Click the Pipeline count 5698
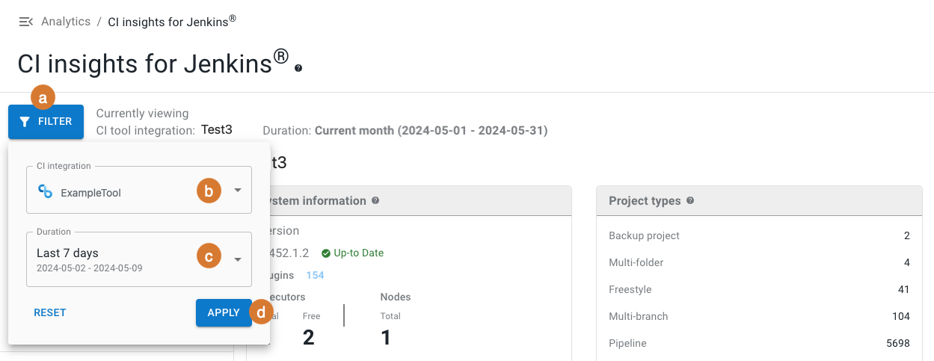 (x=898, y=343)
